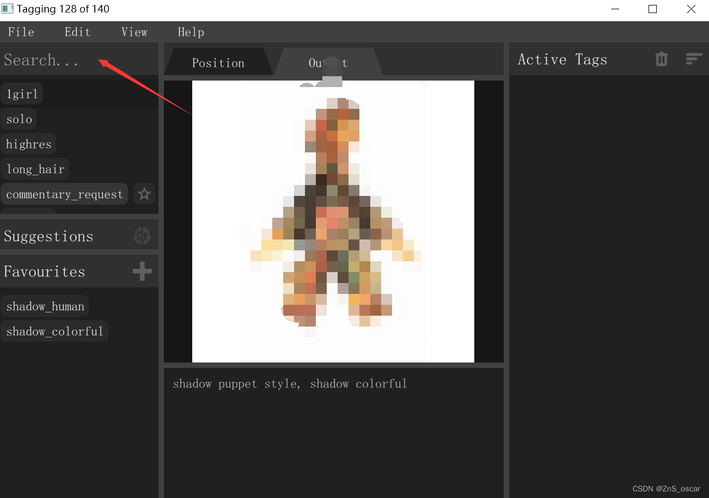Open suggestions with the brain icon
709x498 pixels.
point(142,235)
